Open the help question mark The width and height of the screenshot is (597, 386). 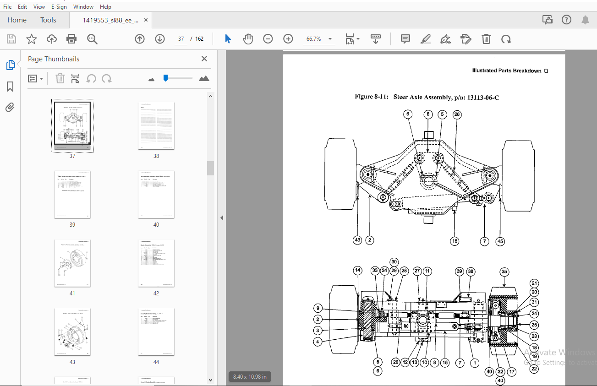tap(566, 20)
